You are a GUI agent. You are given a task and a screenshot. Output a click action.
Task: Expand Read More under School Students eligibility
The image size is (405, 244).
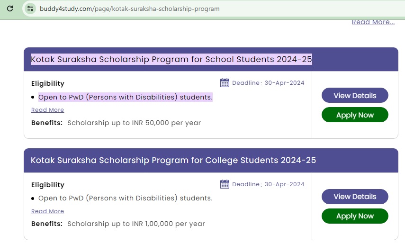pyautogui.click(x=47, y=110)
